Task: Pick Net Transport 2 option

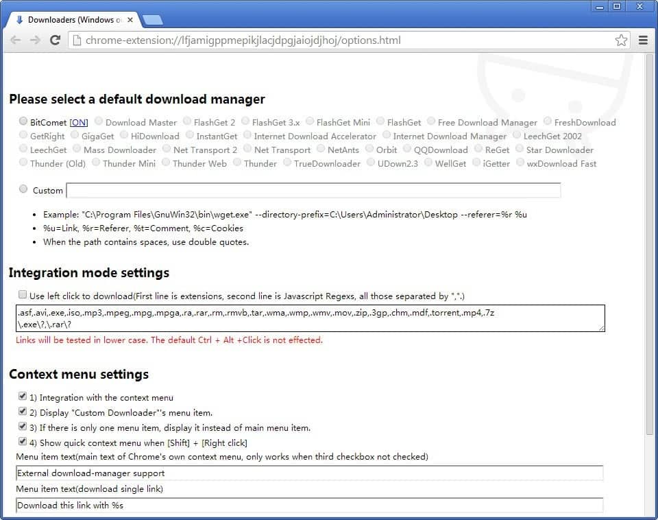Action: [166, 149]
